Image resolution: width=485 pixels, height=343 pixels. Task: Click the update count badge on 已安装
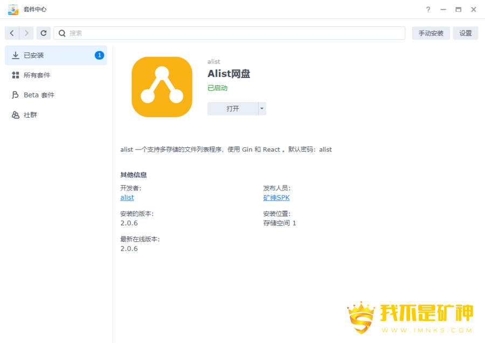point(99,55)
